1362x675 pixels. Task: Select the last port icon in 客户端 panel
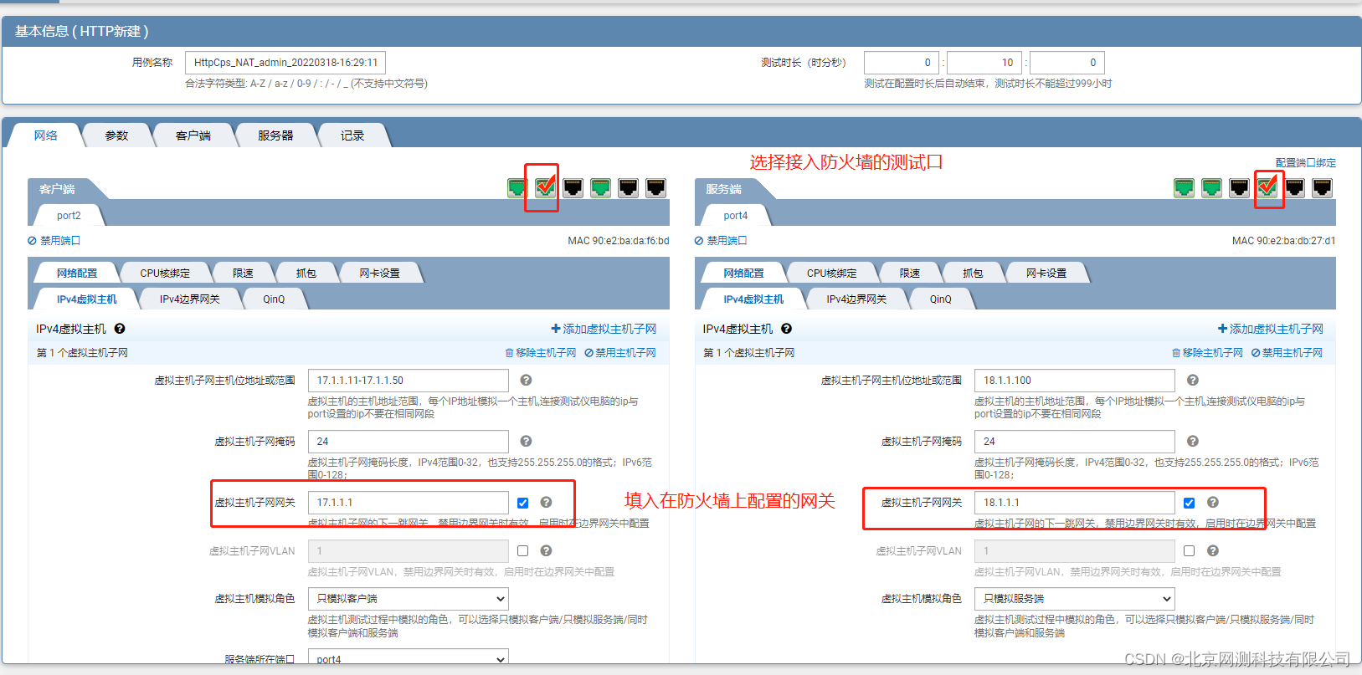point(655,187)
